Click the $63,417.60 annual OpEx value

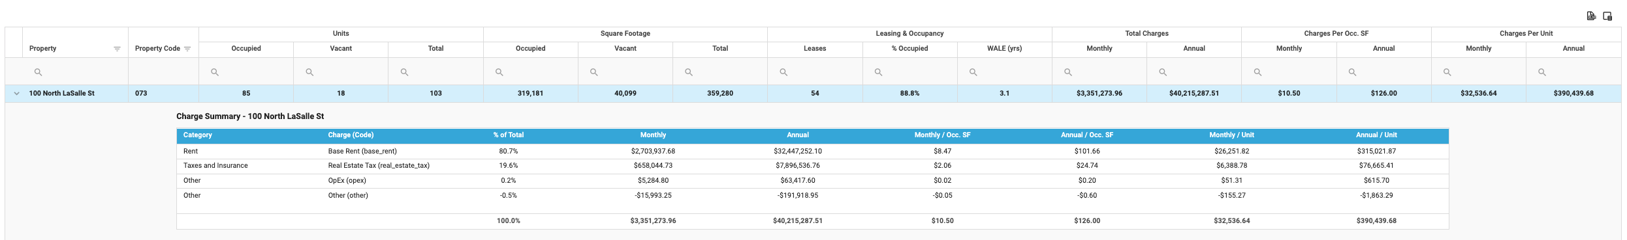coord(798,181)
